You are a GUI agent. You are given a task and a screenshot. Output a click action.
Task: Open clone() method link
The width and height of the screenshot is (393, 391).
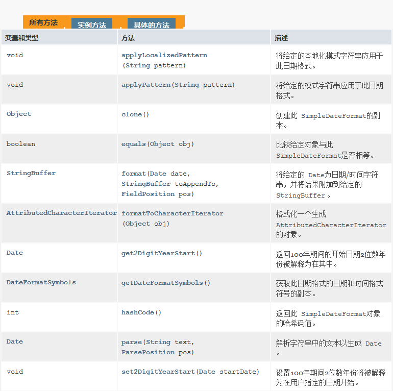point(135,114)
